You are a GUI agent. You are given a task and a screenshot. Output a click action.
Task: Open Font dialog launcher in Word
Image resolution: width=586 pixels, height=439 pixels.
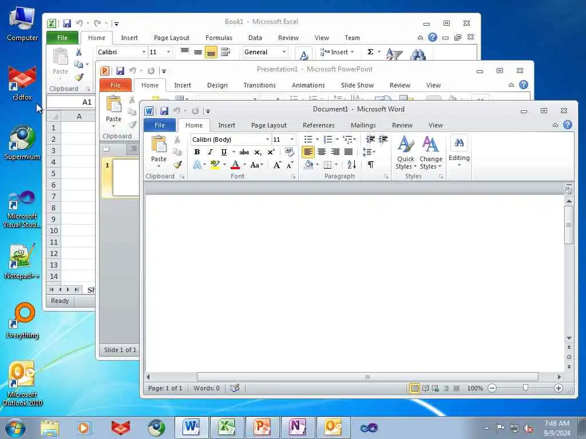294,176
